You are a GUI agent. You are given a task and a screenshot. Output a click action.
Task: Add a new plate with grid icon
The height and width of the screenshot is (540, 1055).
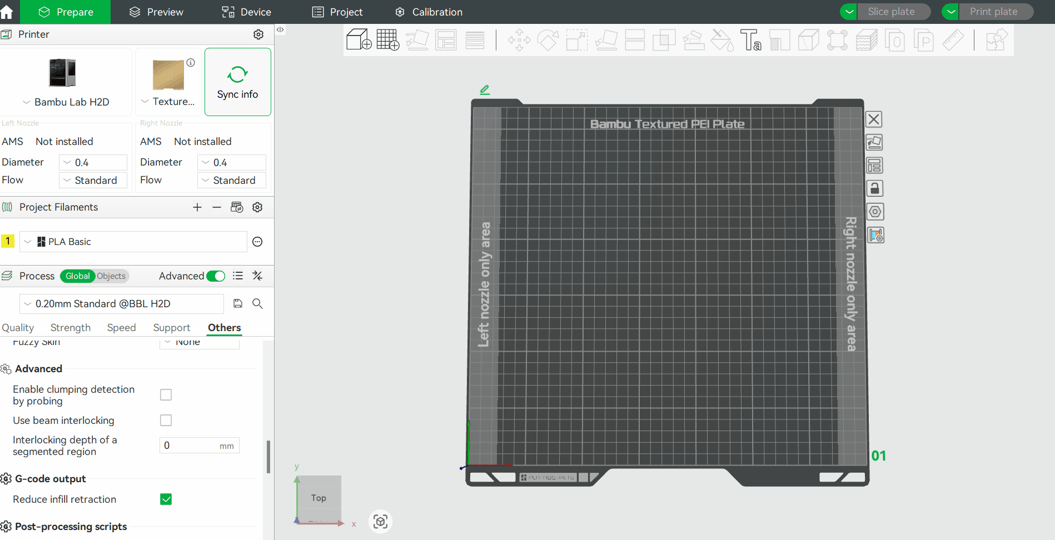point(387,40)
